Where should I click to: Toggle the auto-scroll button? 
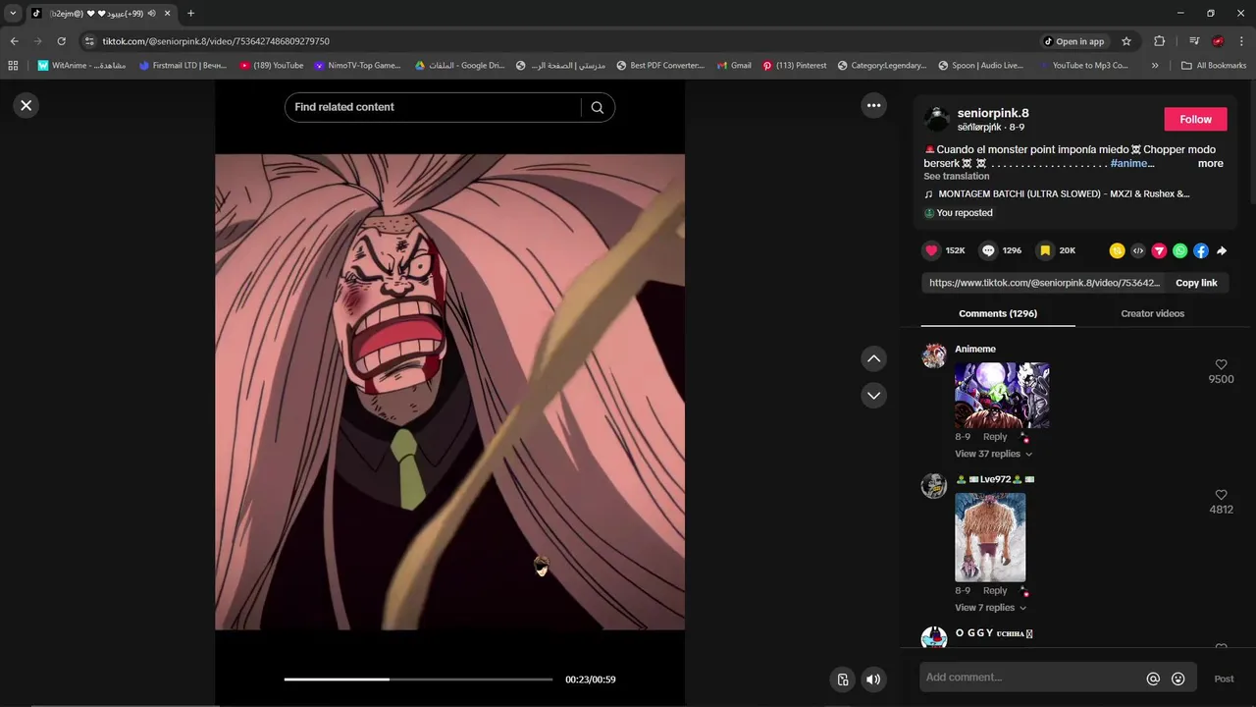tap(842, 680)
